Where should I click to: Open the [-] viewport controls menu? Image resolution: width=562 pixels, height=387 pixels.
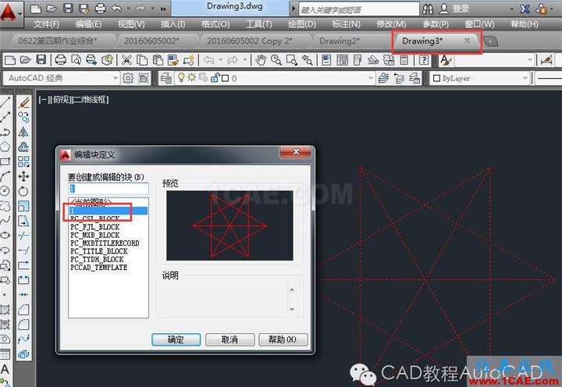pyautogui.click(x=44, y=99)
